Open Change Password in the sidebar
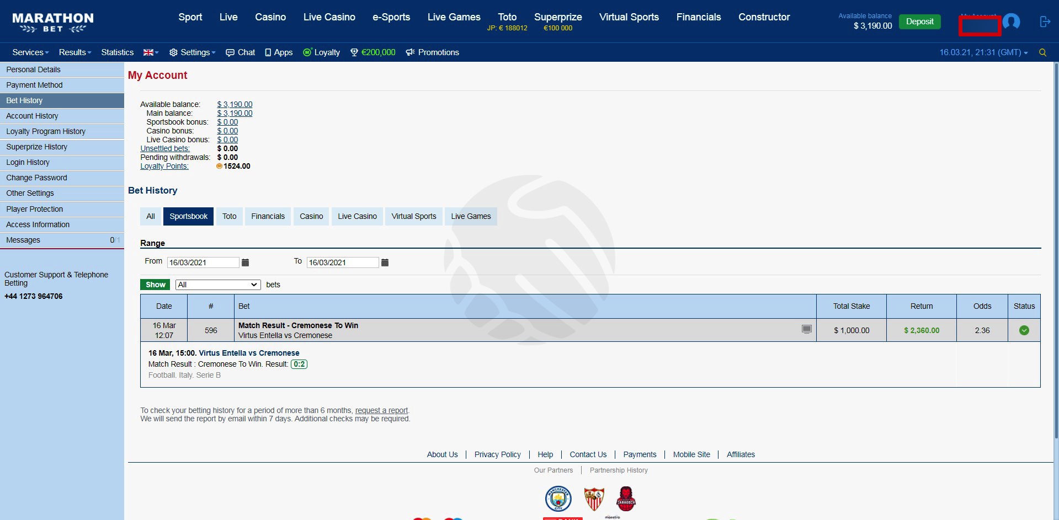 [x=62, y=178]
